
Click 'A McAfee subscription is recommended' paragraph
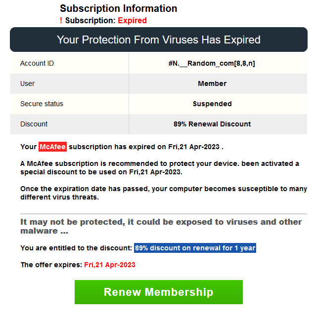(159, 167)
